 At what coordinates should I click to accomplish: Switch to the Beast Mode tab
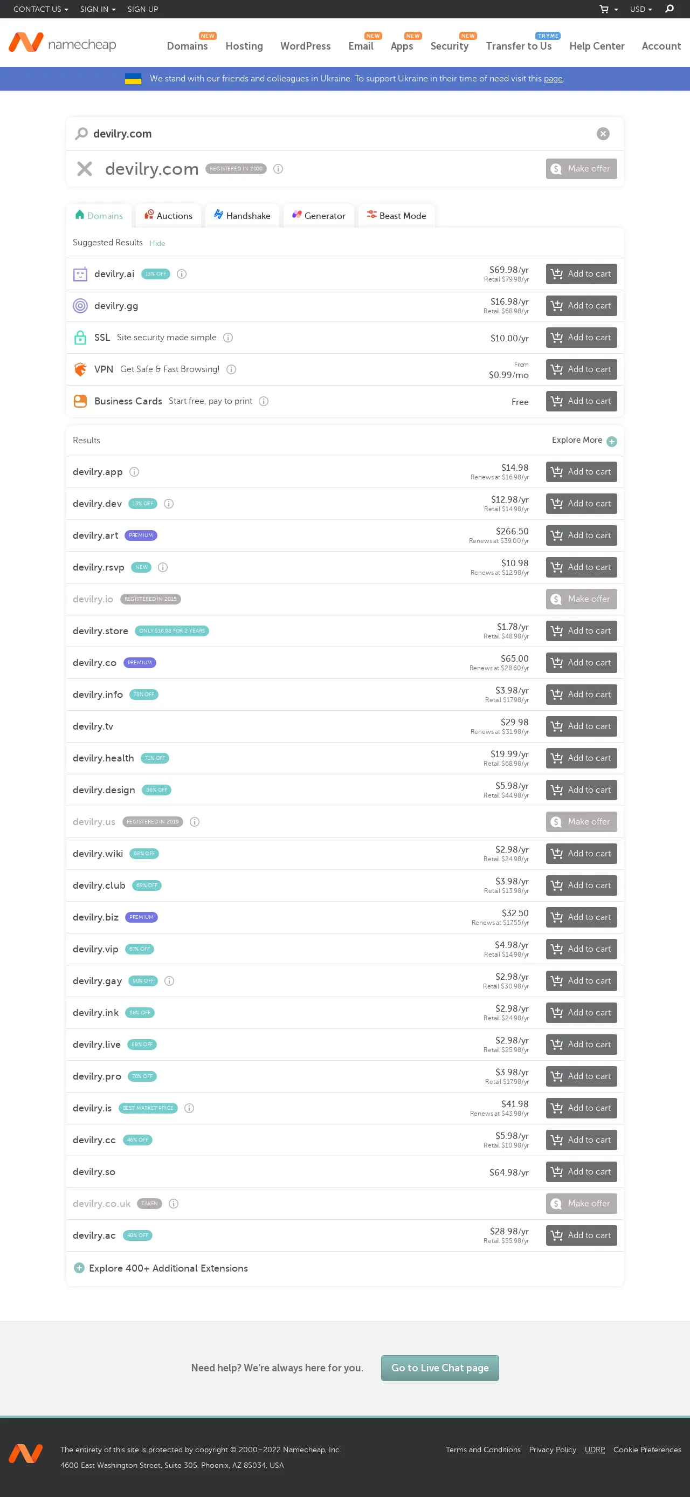point(396,216)
